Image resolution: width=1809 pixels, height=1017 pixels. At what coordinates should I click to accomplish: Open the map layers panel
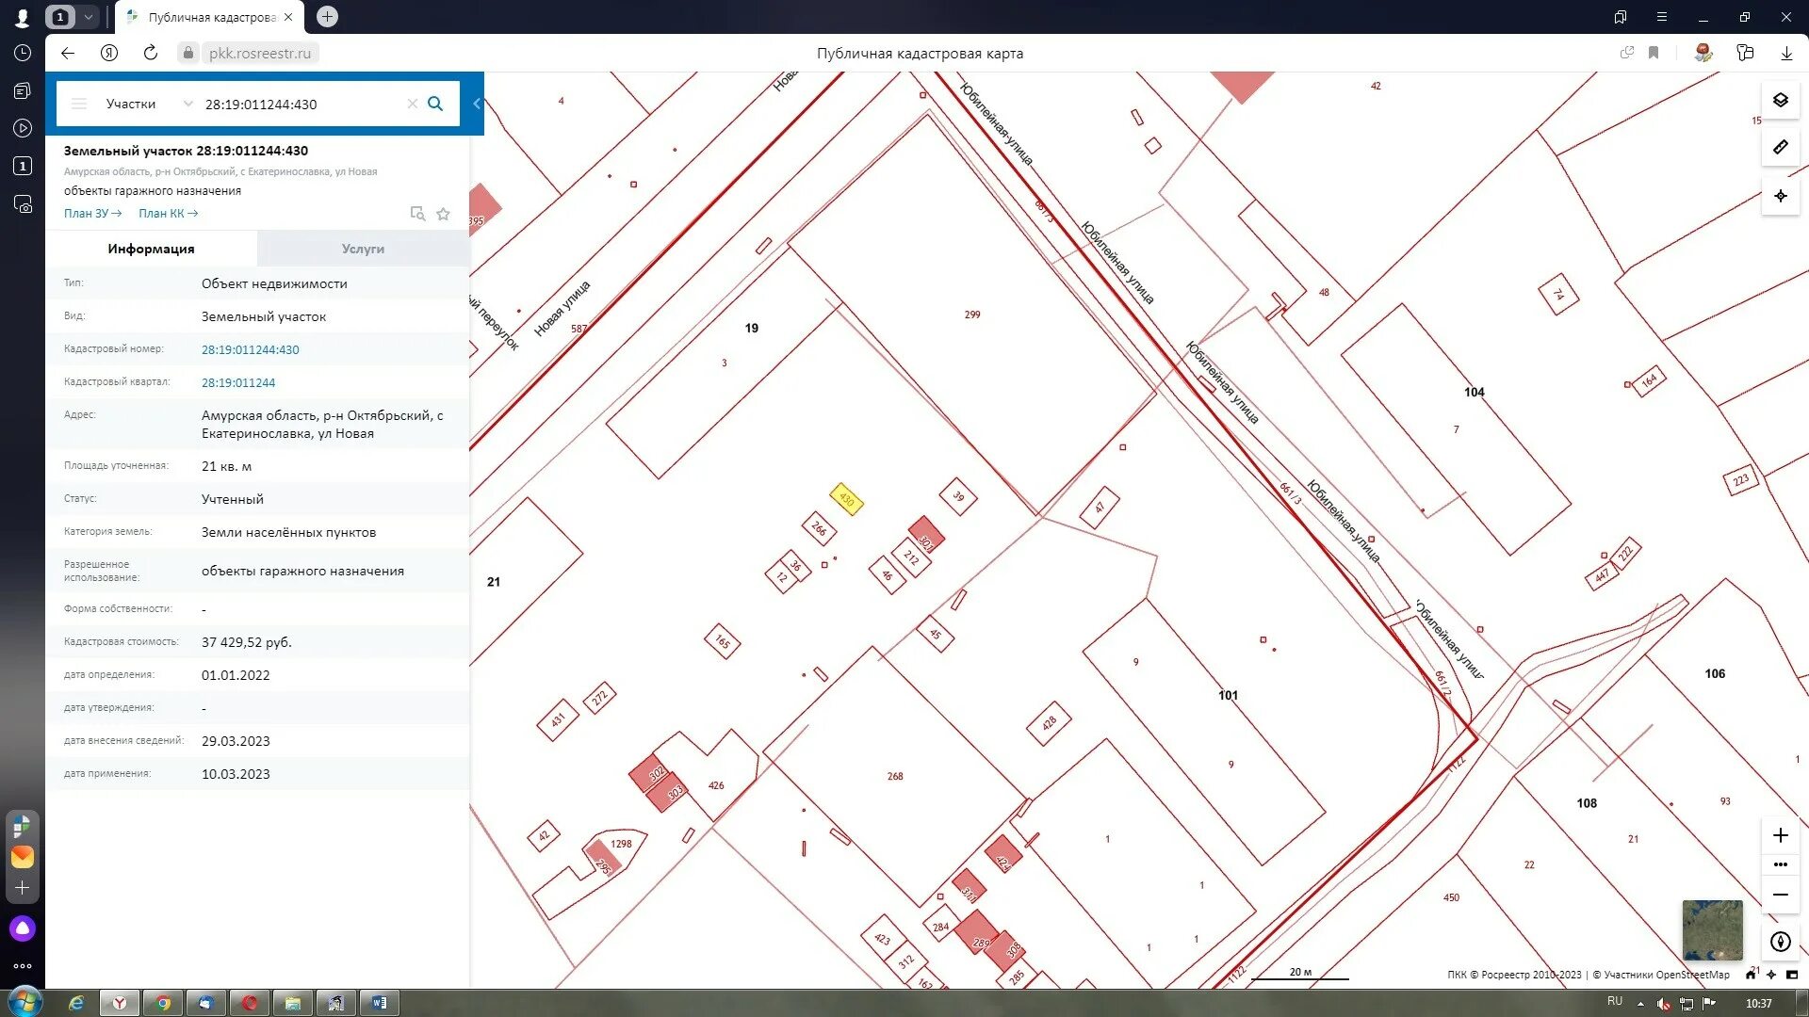coord(1780,100)
